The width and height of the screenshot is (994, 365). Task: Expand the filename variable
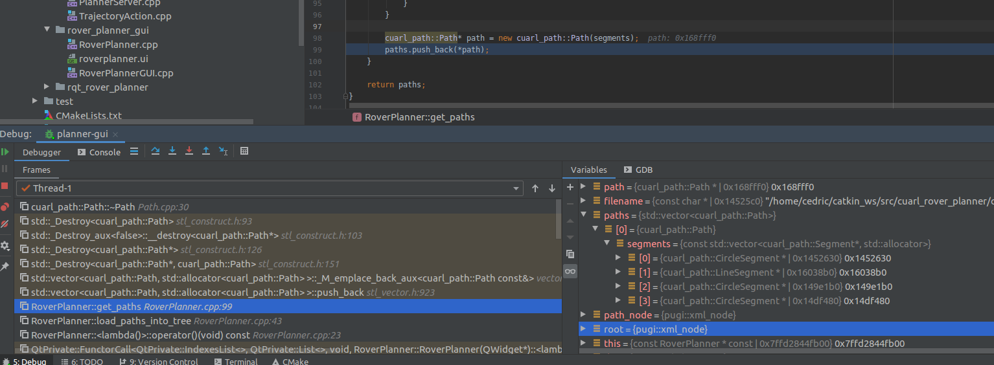583,201
